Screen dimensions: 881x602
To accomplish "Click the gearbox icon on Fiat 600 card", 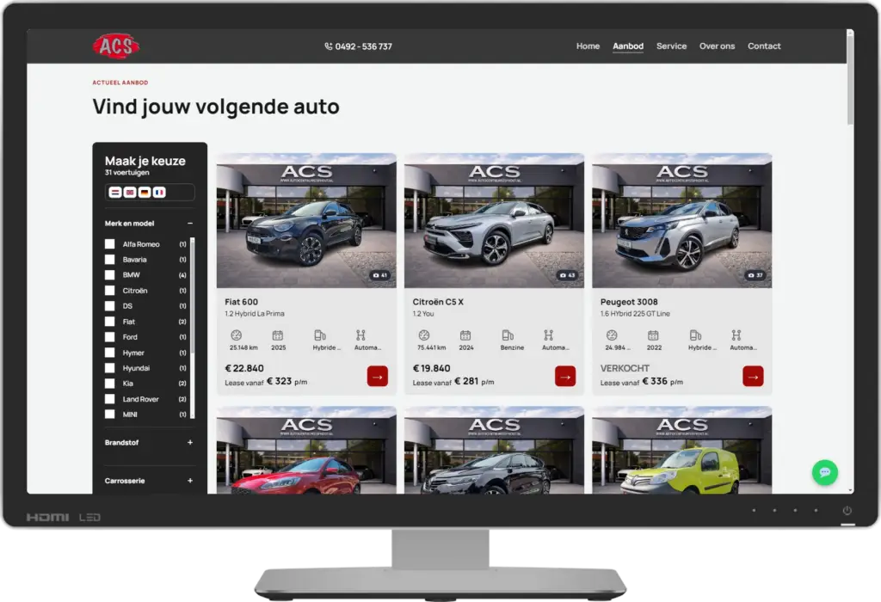I will tap(360, 335).
